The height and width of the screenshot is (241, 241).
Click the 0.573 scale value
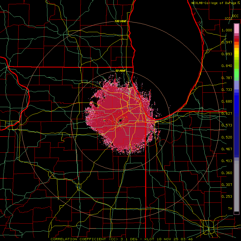click(227, 125)
